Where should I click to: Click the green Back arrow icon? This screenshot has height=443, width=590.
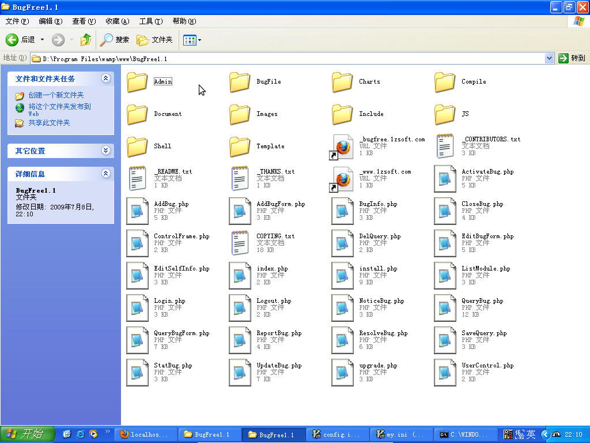click(x=12, y=40)
